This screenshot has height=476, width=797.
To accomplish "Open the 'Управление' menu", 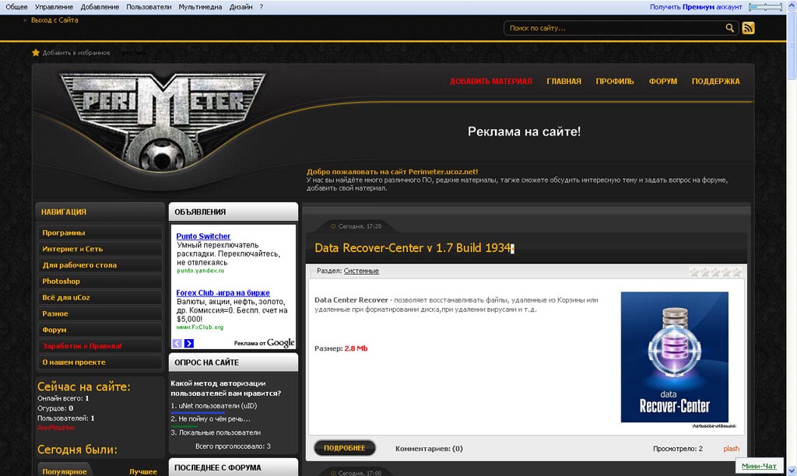I will [x=54, y=6].
